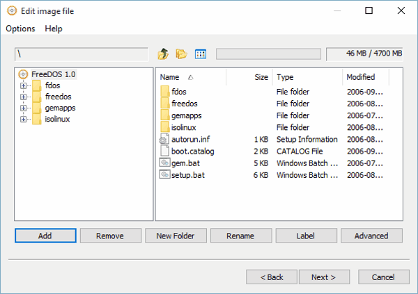Image resolution: width=418 pixels, height=294 pixels.
Task: Click the CATALOG File type cell
Action: 300,151
